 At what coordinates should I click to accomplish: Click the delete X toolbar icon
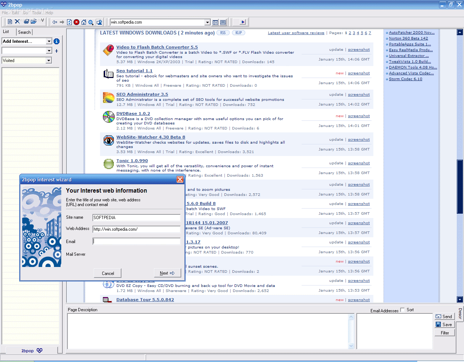pos(17,22)
